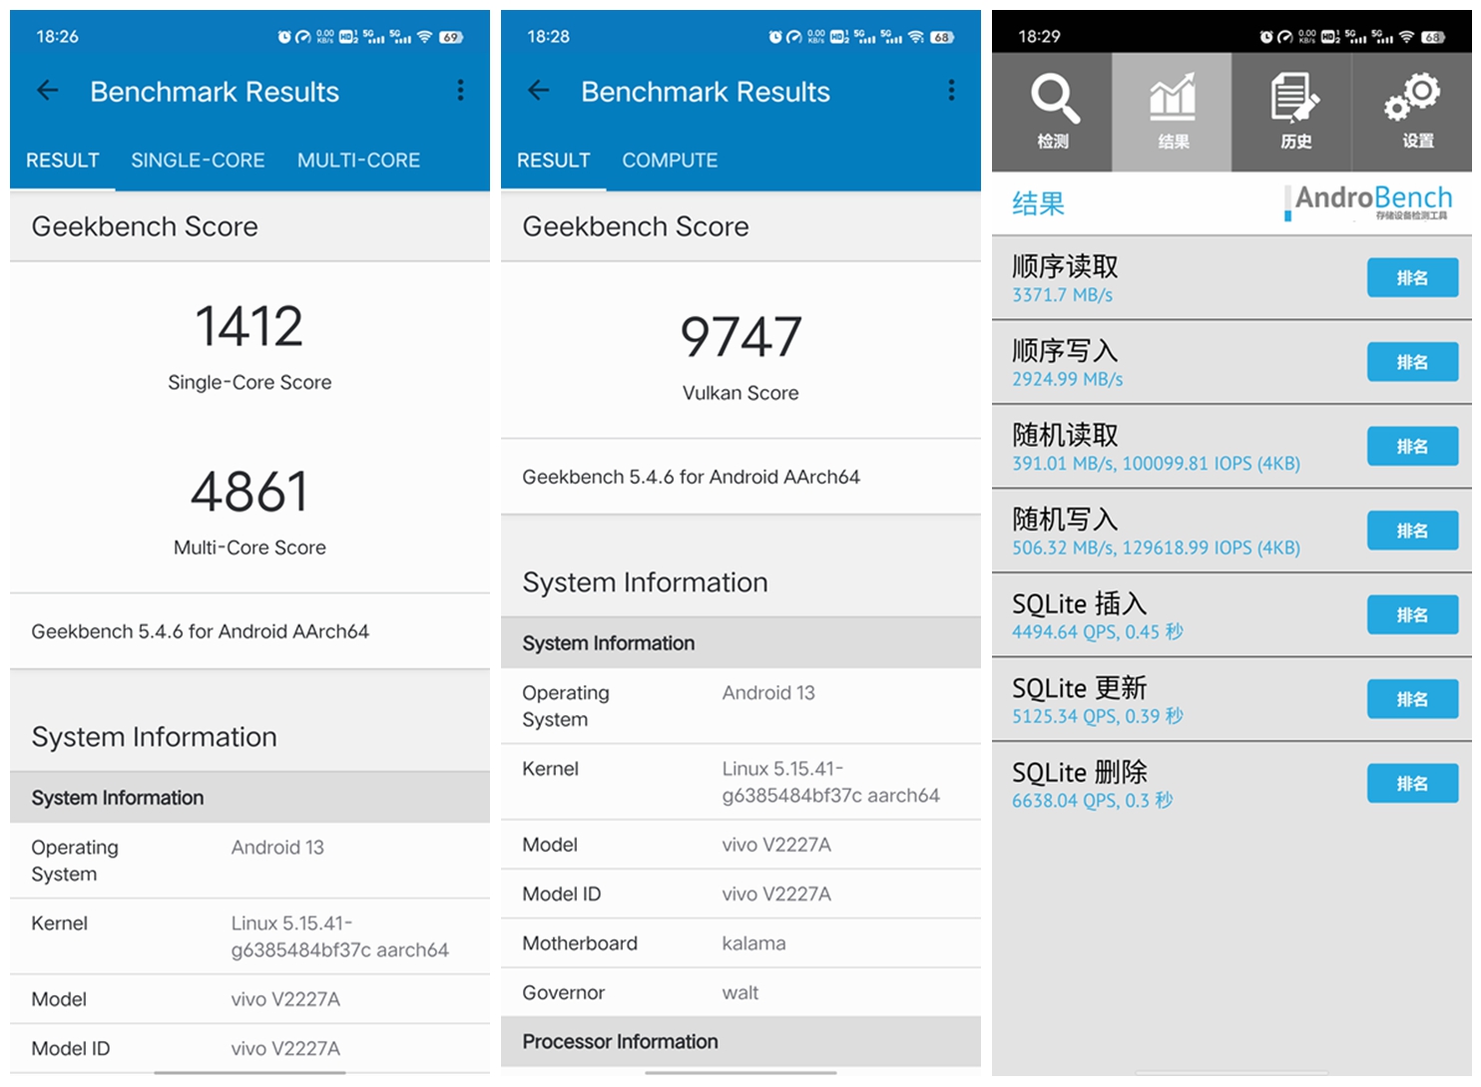Open overflow menu in middle Geekbench screen
Image resolution: width=1481 pixels, height=1087 pixels.
pos(951,91)
